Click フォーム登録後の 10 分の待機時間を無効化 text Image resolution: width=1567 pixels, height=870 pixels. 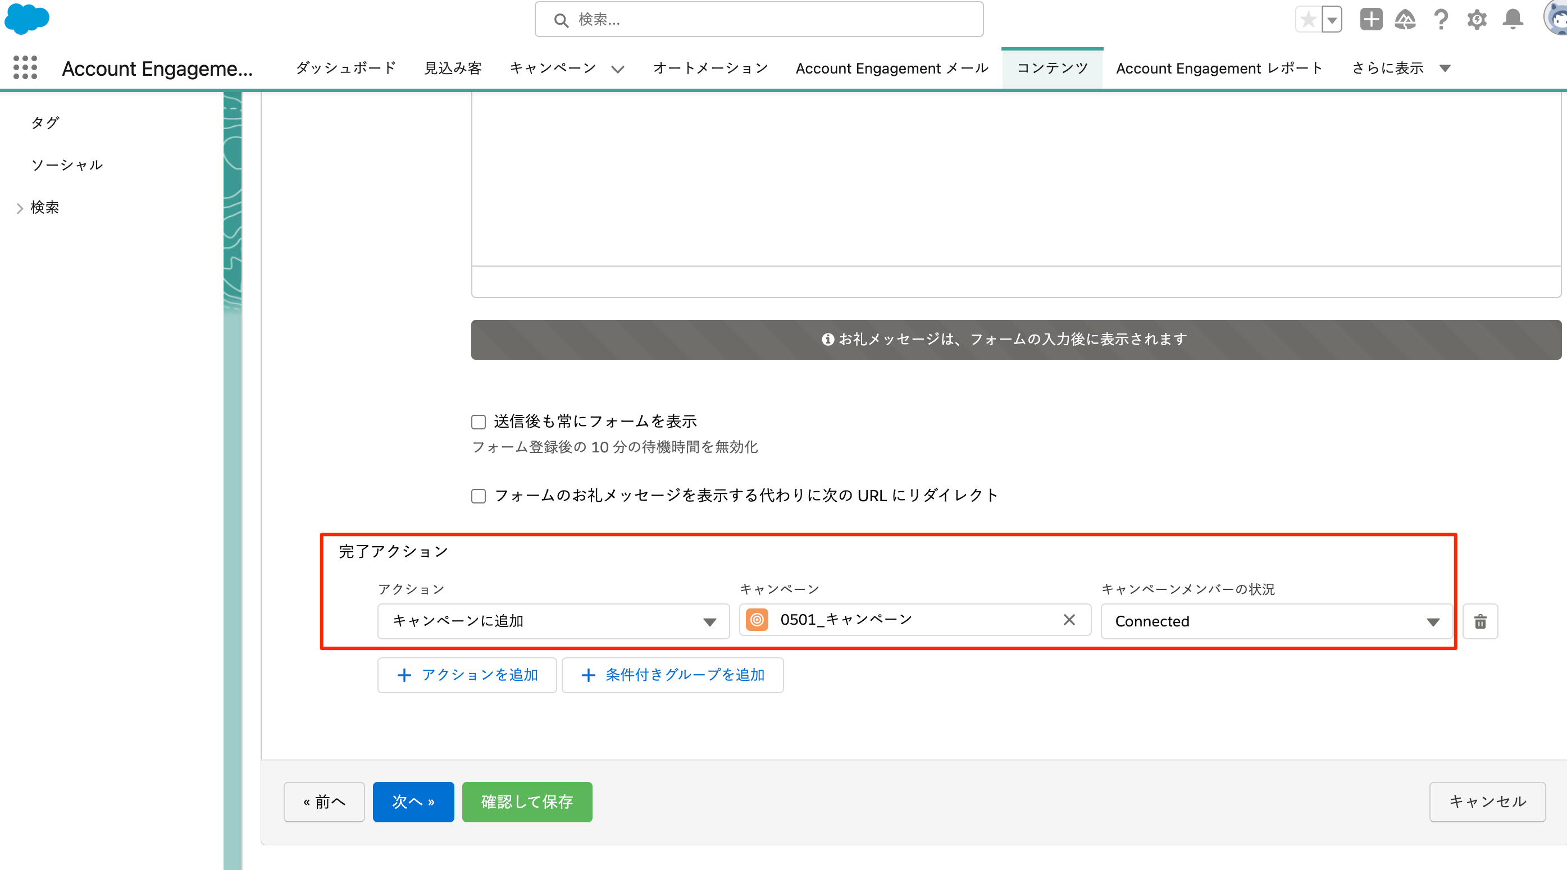point(614,447)
